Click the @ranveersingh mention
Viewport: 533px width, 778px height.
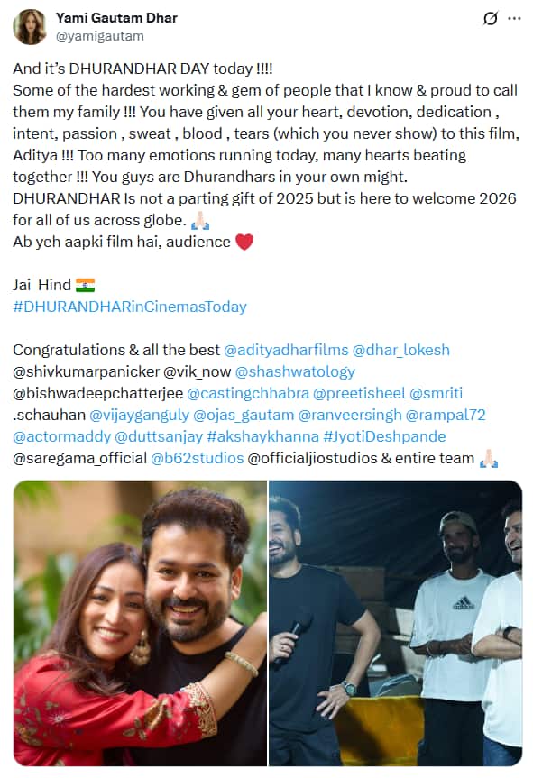(x=349, y=415)
